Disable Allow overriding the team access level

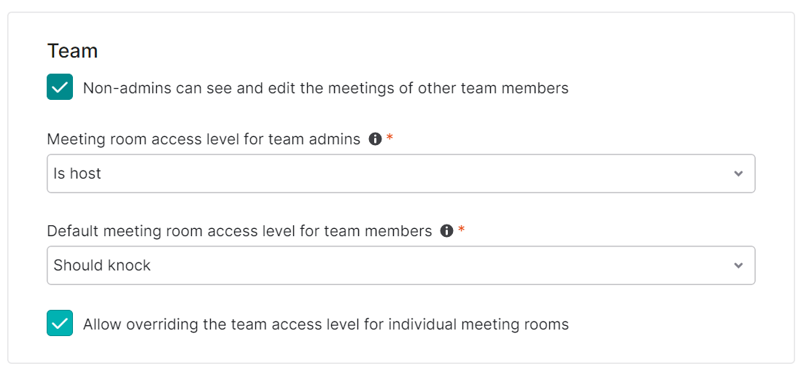click(60, 323)
